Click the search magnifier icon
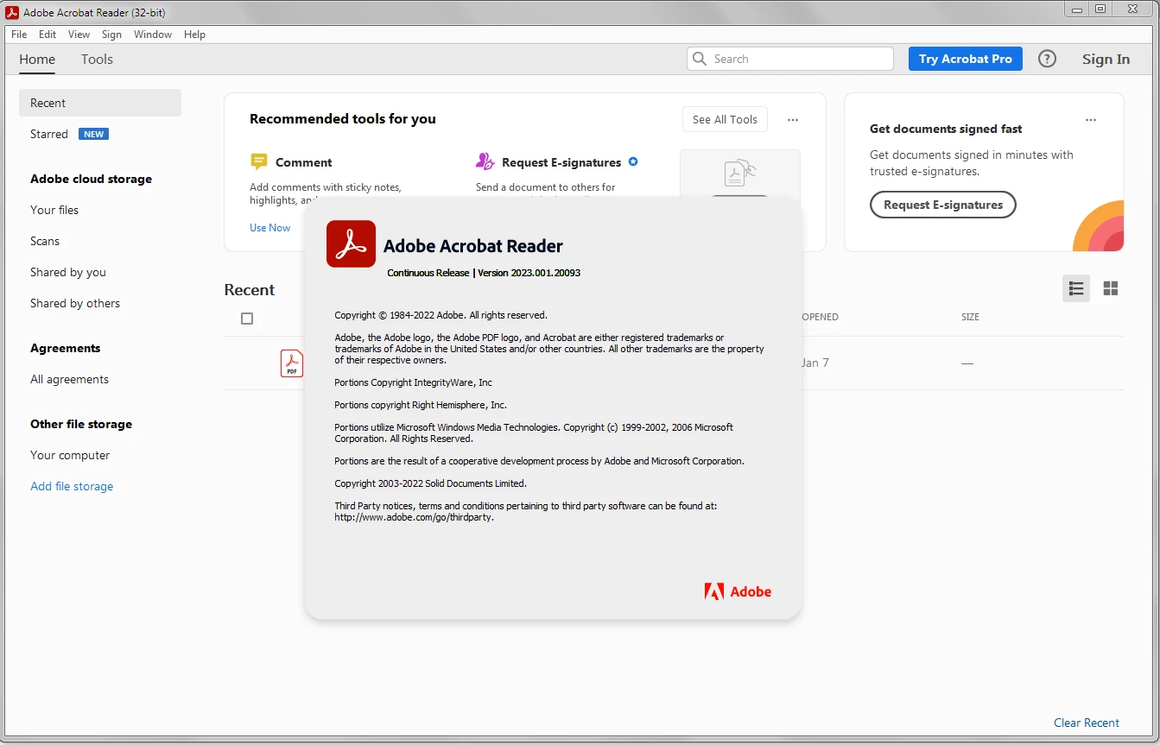Screen dimensions: 1160x745 (x=700, y=59)
